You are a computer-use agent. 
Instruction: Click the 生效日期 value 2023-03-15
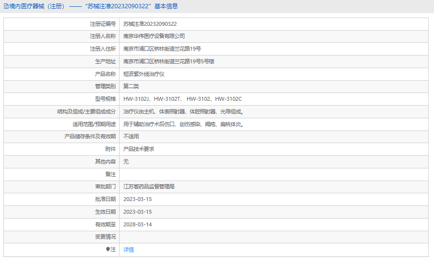[x=138, y=212]
